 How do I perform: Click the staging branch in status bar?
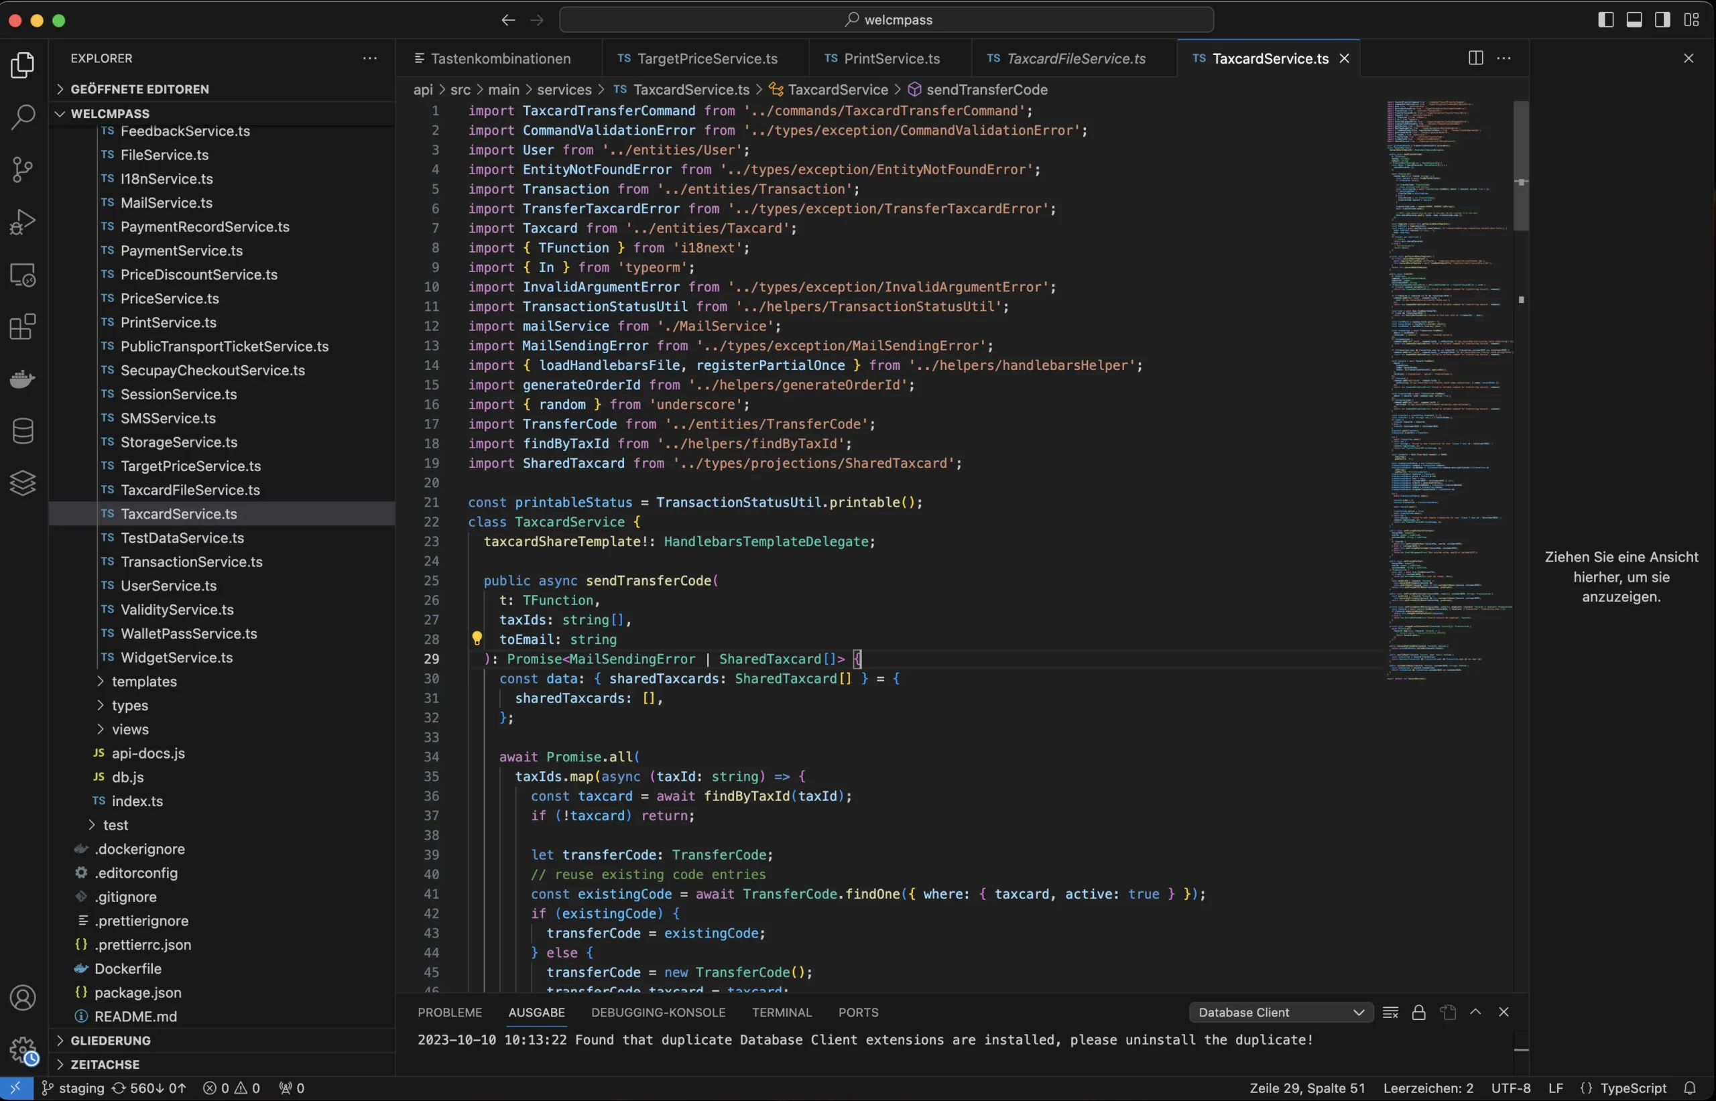(x=73, y=1088)
